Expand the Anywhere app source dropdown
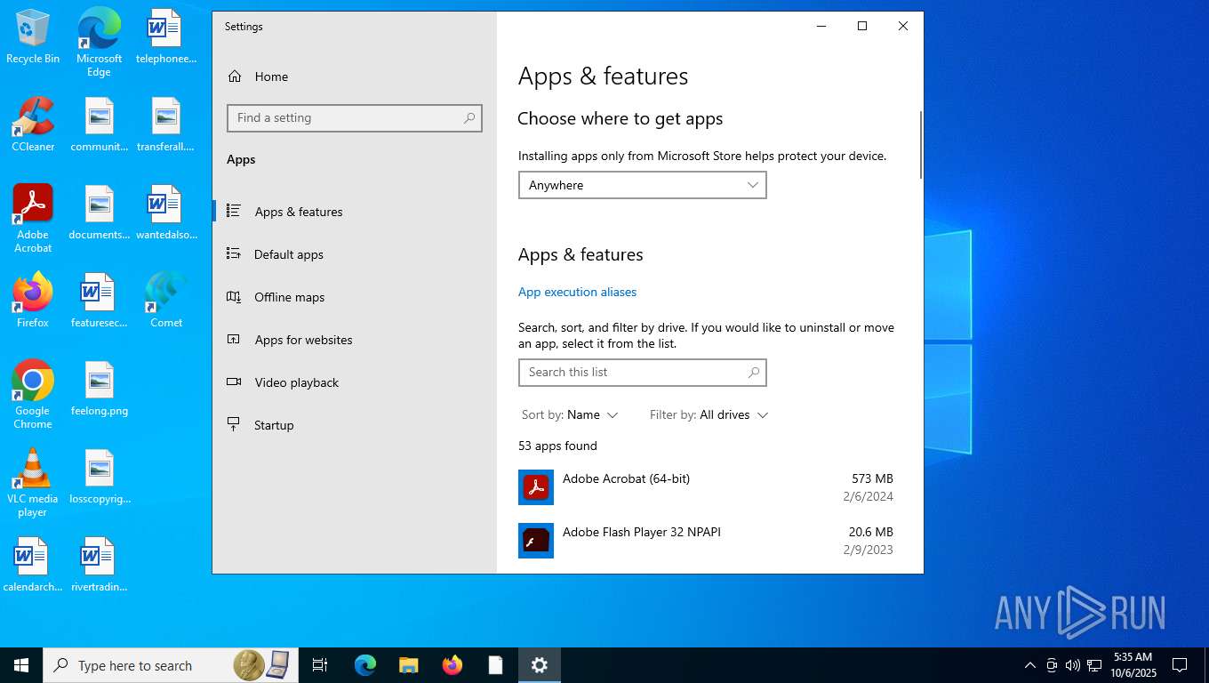This screenshot has height=683, width=1209. click(642, 185)
